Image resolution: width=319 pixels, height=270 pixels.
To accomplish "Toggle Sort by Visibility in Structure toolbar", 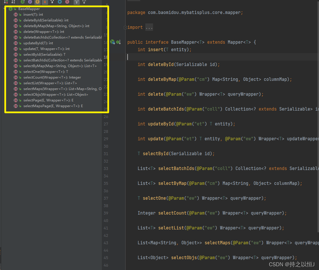I will coord(6,2).
